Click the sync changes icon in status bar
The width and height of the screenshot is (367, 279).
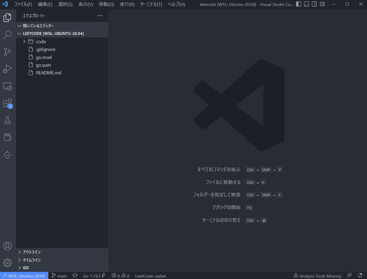pos(75,276)
